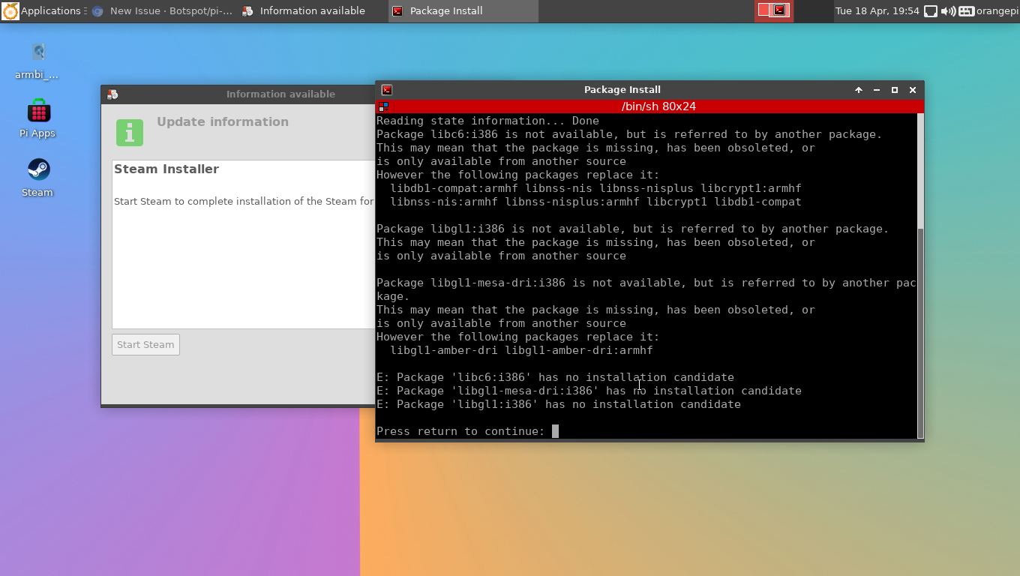This screenshot has width=1020, height=576.
Task: Click the network connection icon in the panel
Action: coord(931,10)
